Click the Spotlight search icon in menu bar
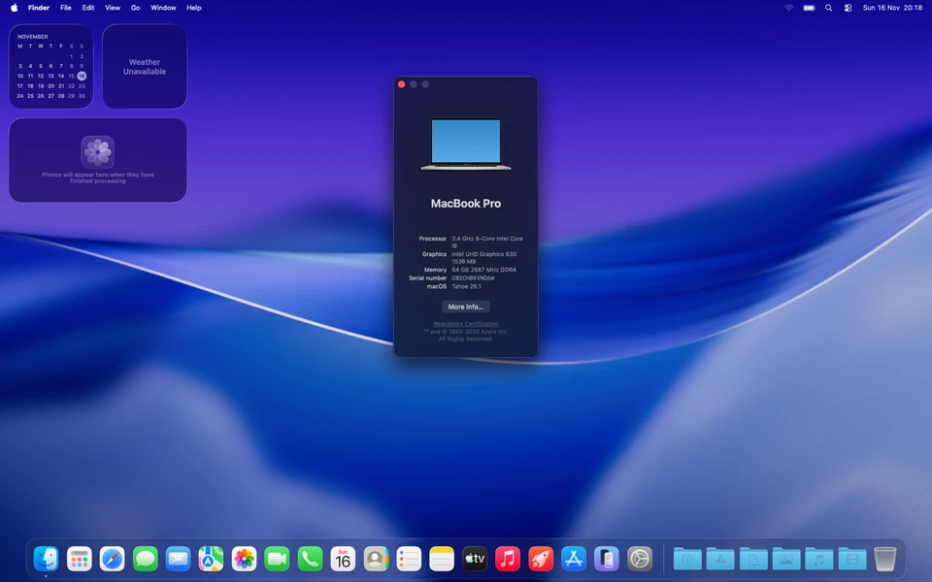The height and width of the screenshot is (582, 932). coord(828,8)
